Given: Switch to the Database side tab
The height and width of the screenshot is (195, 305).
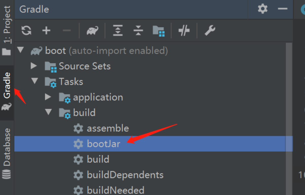Looking at the screenshot, I should [7, 152].
